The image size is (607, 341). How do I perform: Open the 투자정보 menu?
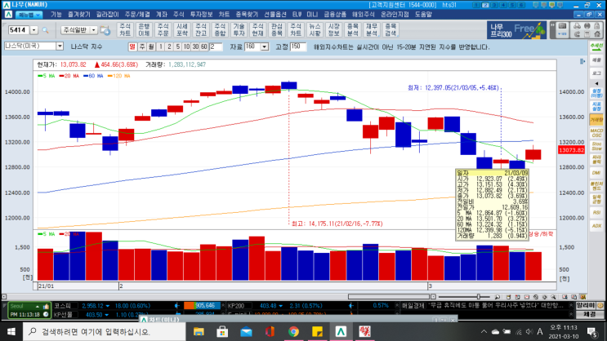(201, 15)
